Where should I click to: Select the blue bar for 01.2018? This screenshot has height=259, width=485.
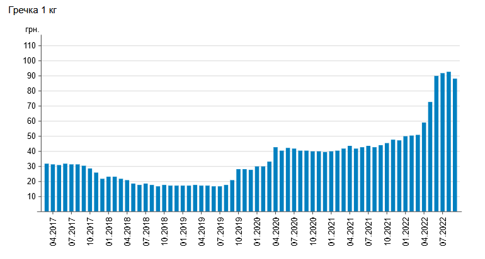coord(108,194)
